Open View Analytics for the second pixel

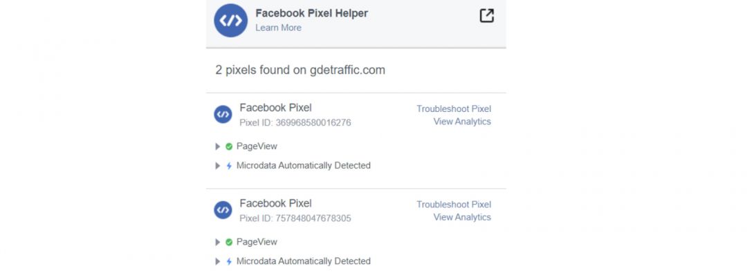(x=462, y=217)
